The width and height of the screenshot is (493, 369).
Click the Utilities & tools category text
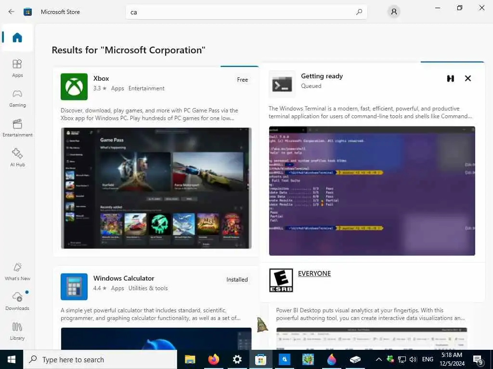pyautogui.click(x=148, y=288)
